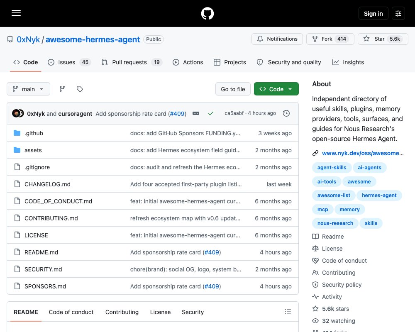This screenshot has width=415, height=332.
Task: Open the .gitignore file
Action: [x=37, y=167]
